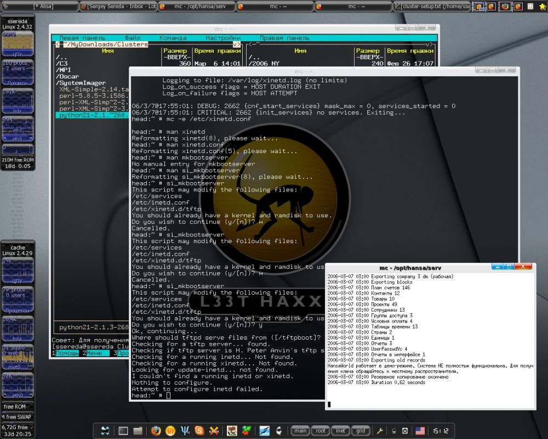The width and height of the screenshot is (548, 439).
Task: Click the right panel Время правки header
Action: [410, 51]
